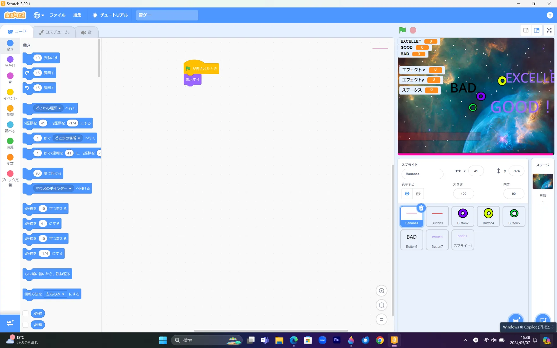The height and width of the screenshot is (348, 557).
Task: Open the language globe dropdown
Action: coord(39,15)
